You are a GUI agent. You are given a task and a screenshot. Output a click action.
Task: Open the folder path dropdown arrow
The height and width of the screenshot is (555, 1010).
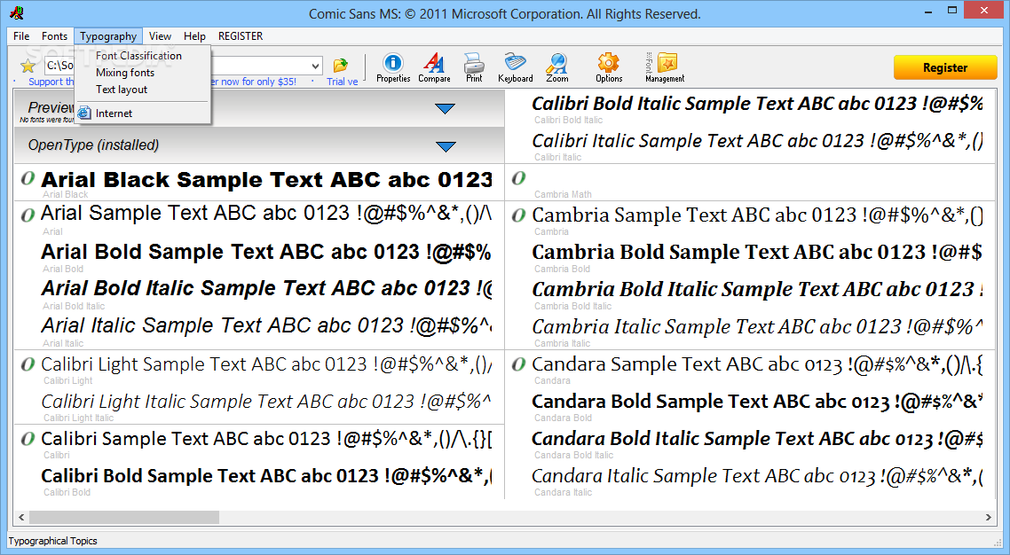click(x=315, y=66)
